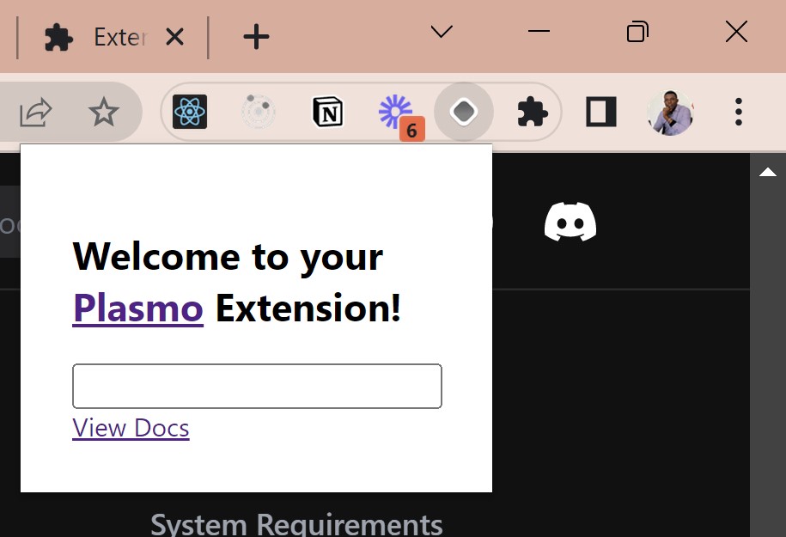The width and height of the screenshot is (786, 537).
Task: Open a new tab with plus button
Action: point(256,37)
